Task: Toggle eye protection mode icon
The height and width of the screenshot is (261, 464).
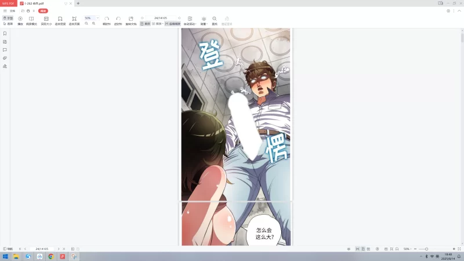Action: point(349,249)
